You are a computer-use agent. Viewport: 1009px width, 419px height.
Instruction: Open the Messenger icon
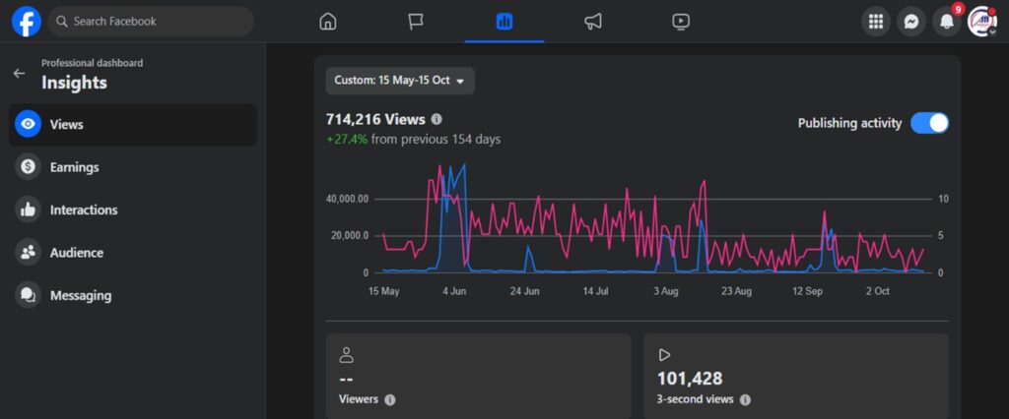(911, 22)
